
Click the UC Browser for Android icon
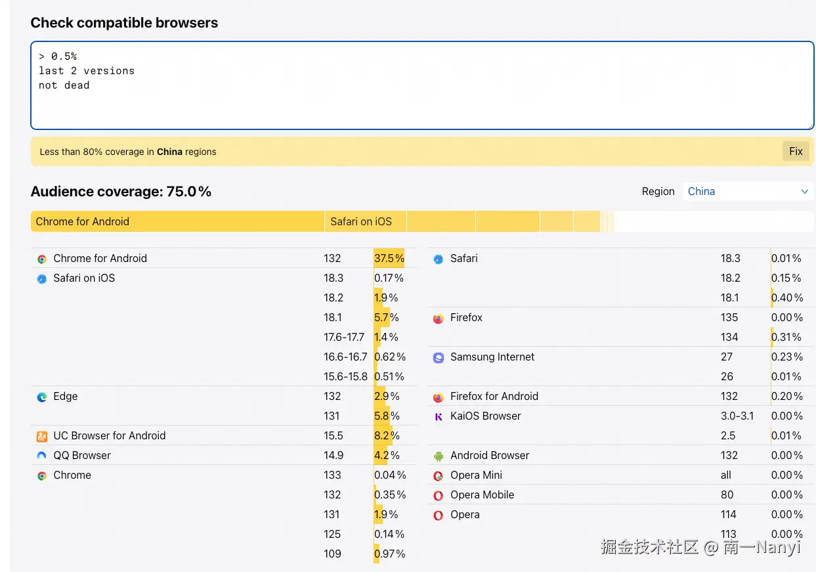point(42,437)
